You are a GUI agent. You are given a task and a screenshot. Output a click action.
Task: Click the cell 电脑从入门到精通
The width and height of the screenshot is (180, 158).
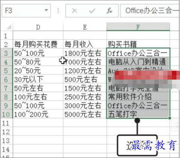(138, 62)
